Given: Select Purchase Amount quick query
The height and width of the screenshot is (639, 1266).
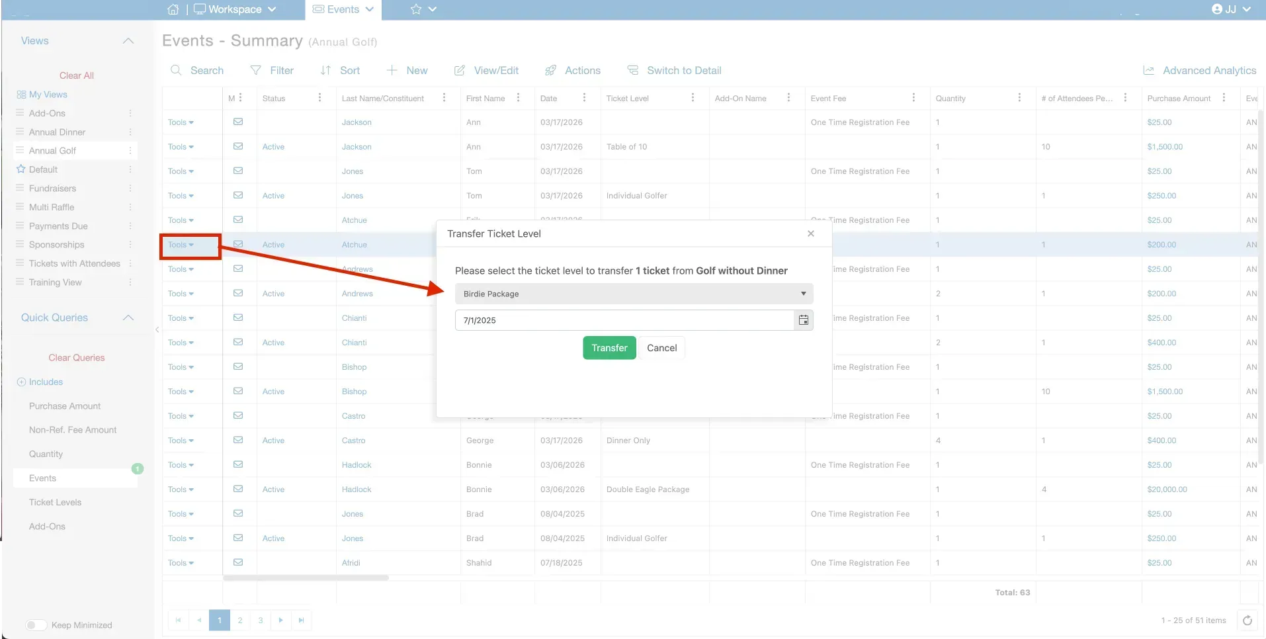Looking at the screenshot, I should click(x=65, y=406).
